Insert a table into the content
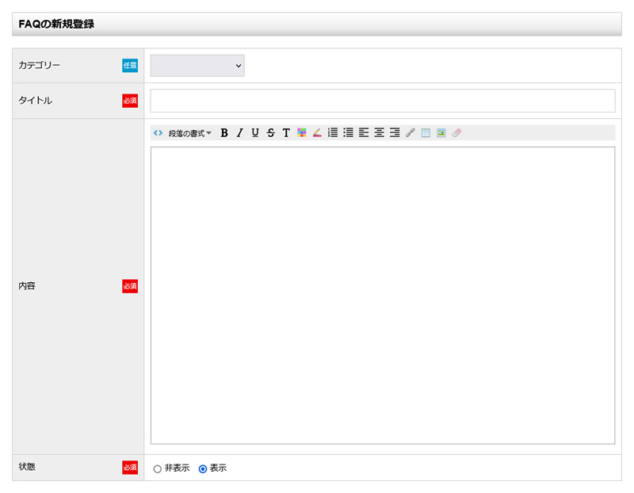Screen dimensions: 634x493 (x=426, y=132)
